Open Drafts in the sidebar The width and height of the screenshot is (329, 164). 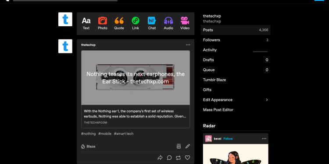[x=236, y=60]
